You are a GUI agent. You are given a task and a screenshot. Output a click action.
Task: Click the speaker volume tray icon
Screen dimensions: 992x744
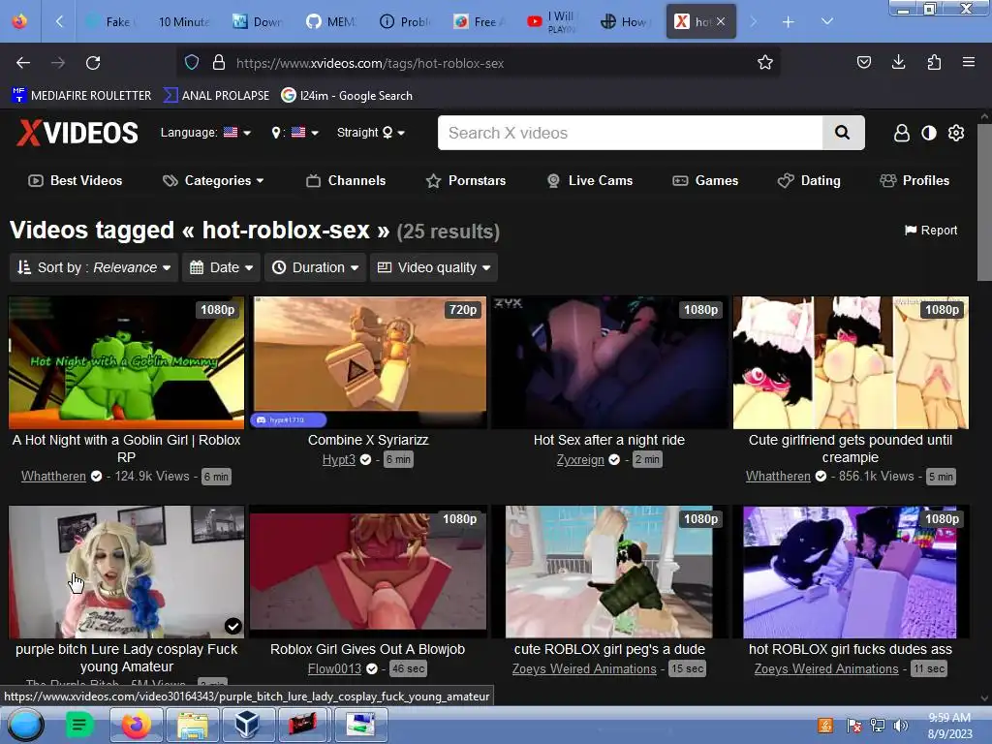900,725
